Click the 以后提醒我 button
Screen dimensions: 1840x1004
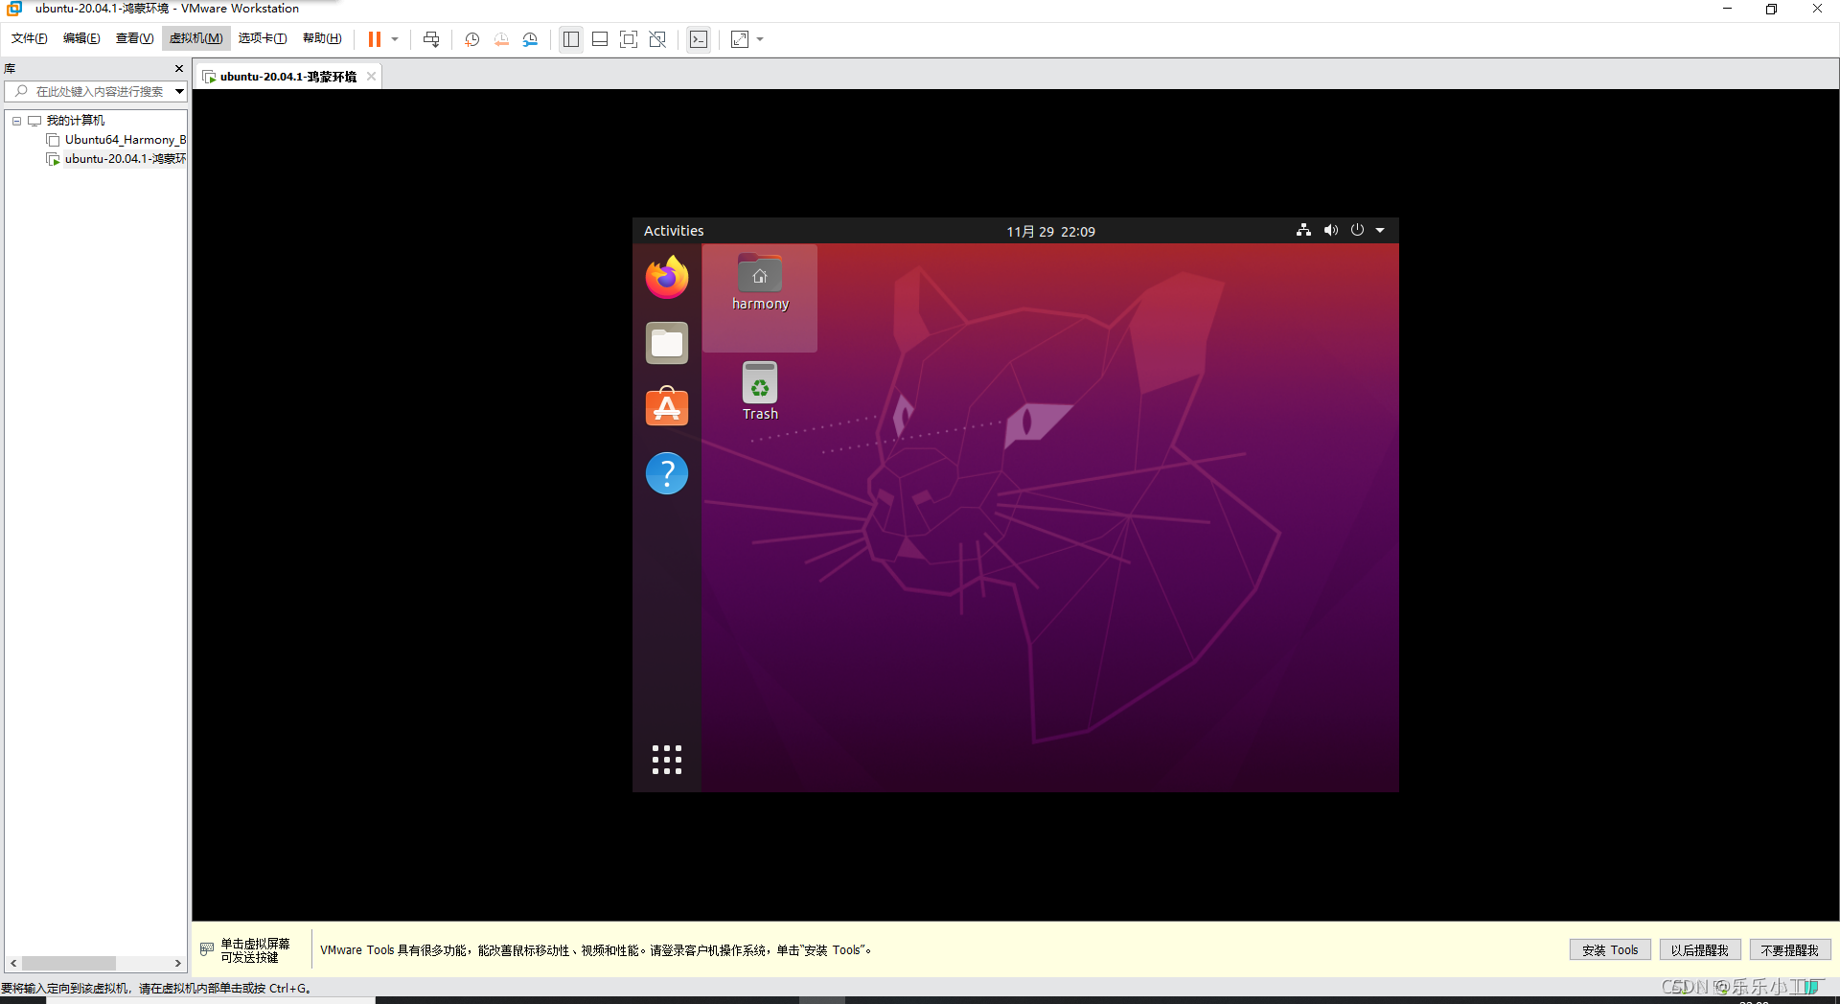pos(1700,950)
